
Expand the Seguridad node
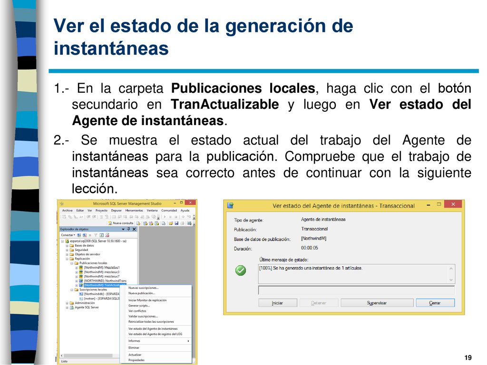pyautogui.click(x=67, y=250)
